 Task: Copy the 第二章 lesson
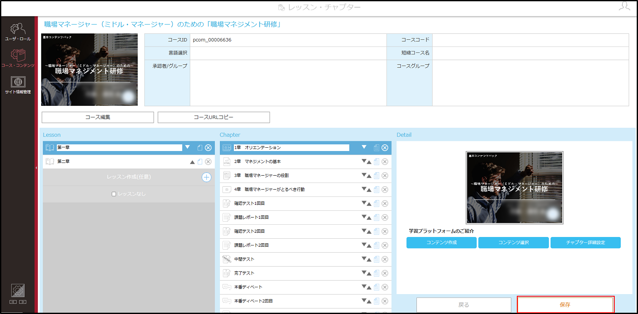[x=200, y=162]
